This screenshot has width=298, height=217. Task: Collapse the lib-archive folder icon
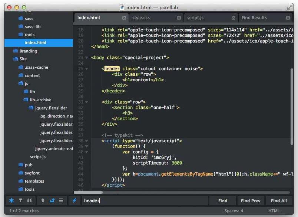pos(26,100)
